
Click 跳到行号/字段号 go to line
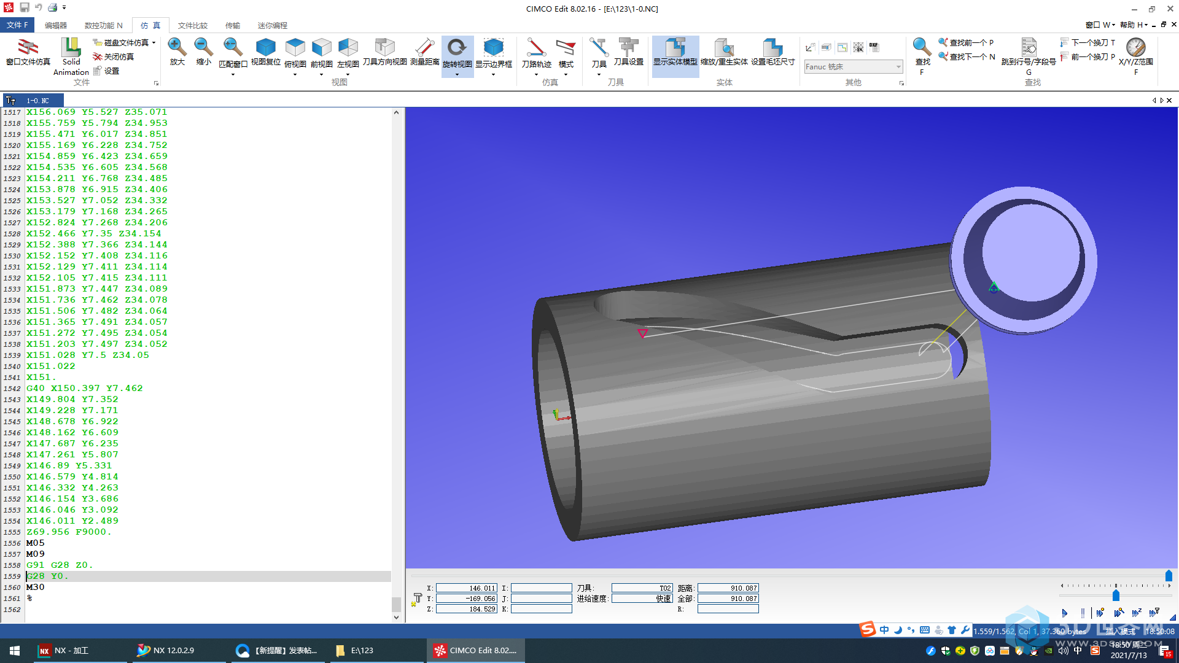[x=1029, y=55]
